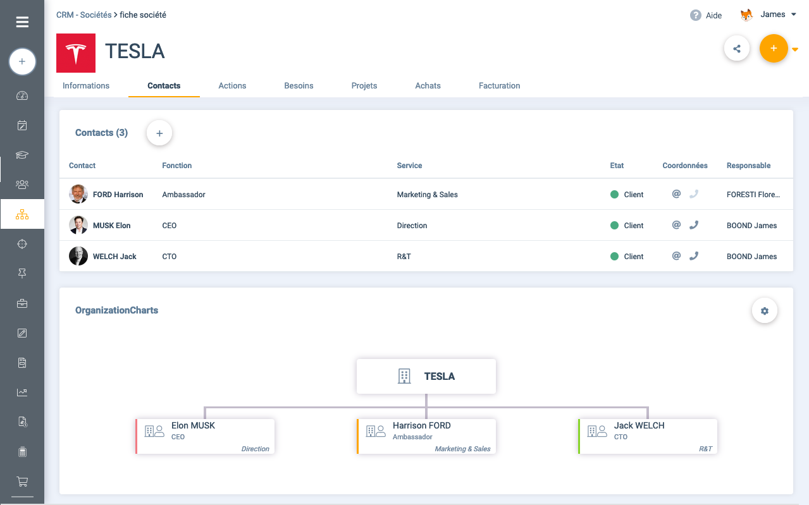The height and width of the screenshot is (505, 809).
Task: Click Jack Welch's avatar photo
Action: [78, 256]
